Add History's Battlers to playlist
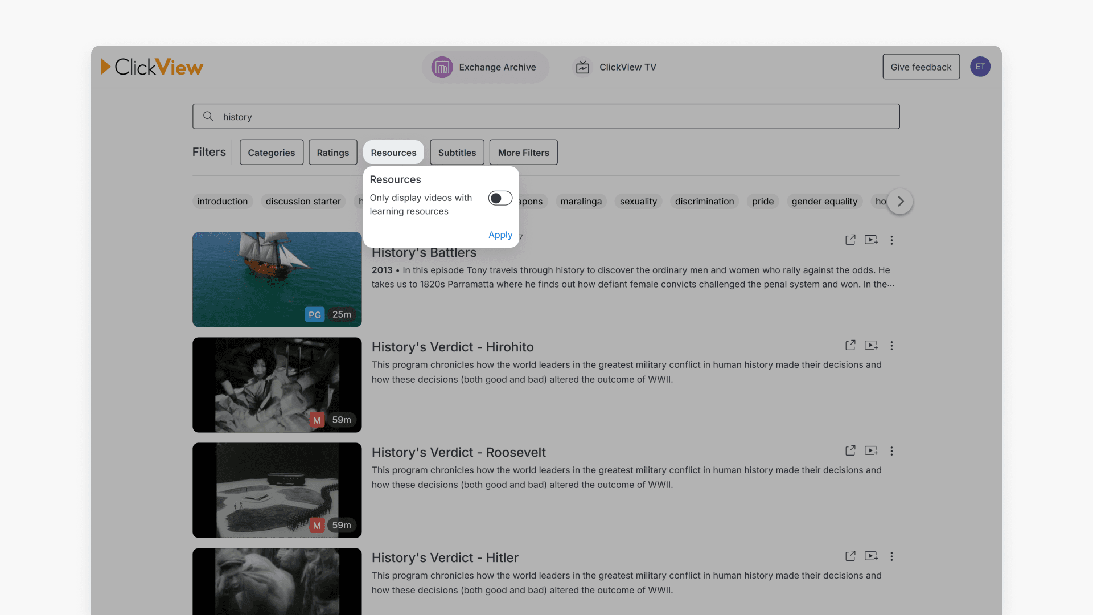 click(x=870, y=240)
